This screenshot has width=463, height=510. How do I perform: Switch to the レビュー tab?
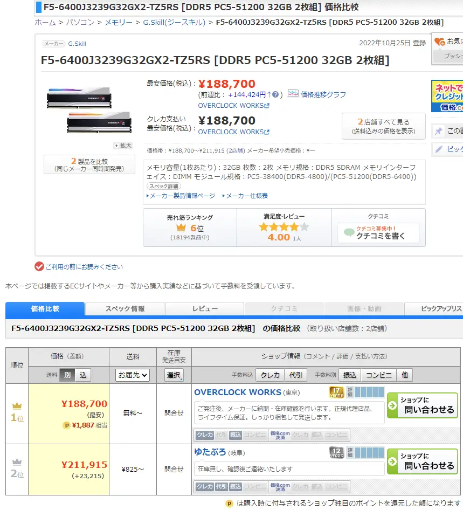[205, 309]
